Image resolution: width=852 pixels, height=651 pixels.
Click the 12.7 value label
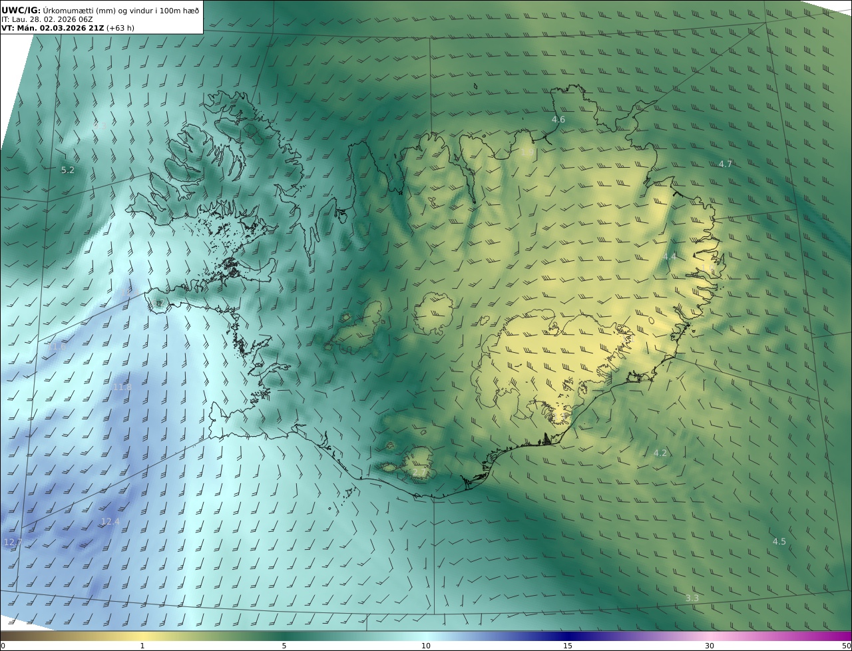pos(13,542)
